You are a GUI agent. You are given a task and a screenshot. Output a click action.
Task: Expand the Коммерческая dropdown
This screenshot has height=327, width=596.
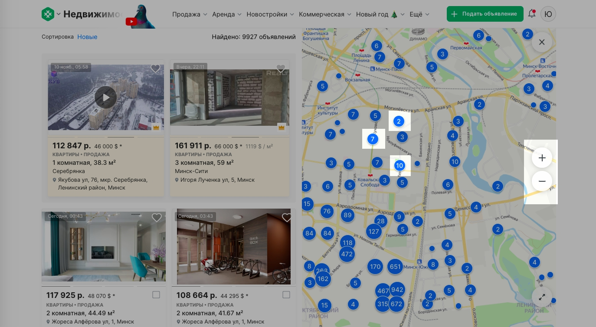tap(325, 14)
